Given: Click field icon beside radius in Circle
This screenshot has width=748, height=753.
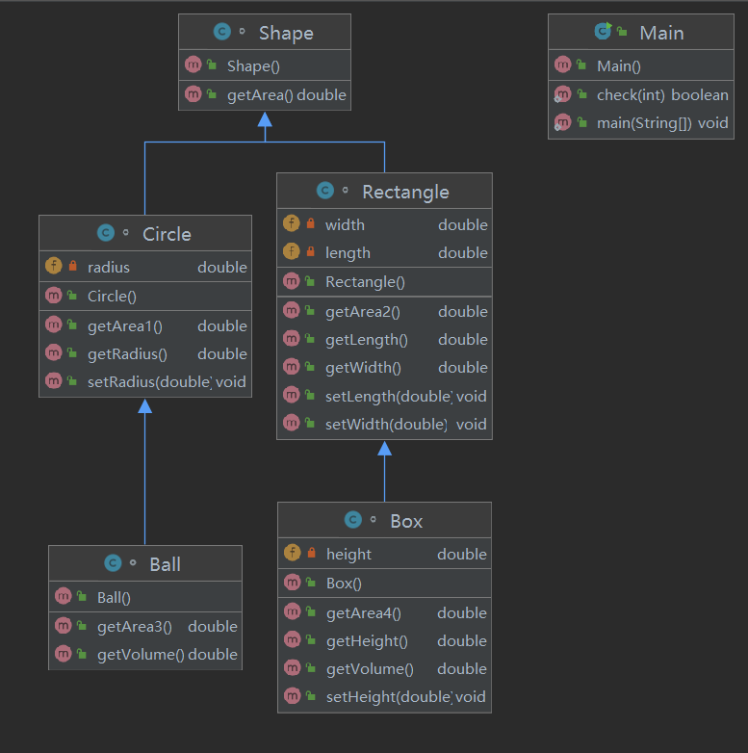Looking at the screenshot, I should point(53,266).
